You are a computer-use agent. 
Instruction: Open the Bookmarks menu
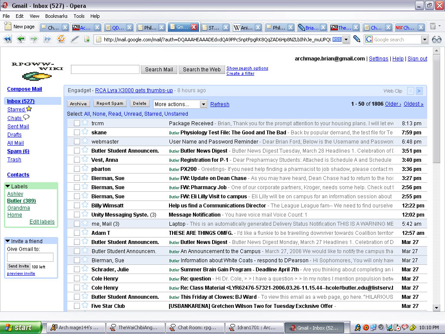coord(56,16)
